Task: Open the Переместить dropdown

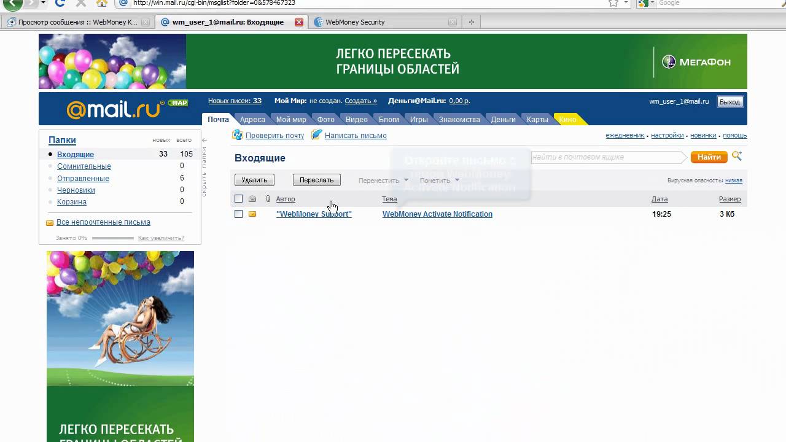Action: coord(383,180)
